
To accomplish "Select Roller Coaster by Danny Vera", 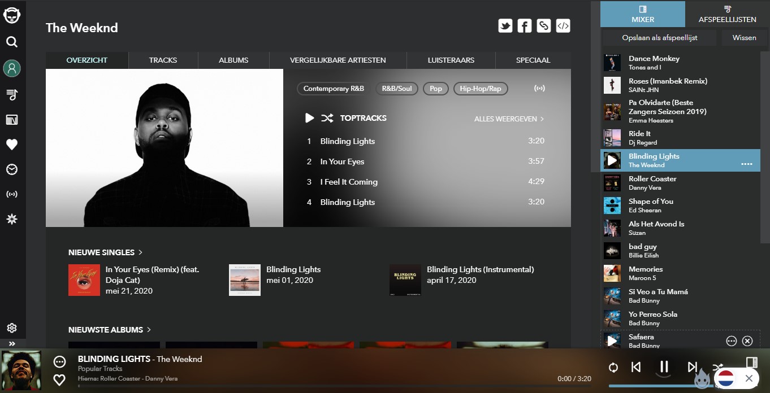I will 680,183.
